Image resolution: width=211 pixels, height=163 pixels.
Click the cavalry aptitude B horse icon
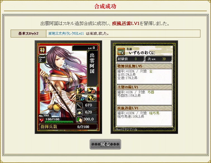(91, 91)
